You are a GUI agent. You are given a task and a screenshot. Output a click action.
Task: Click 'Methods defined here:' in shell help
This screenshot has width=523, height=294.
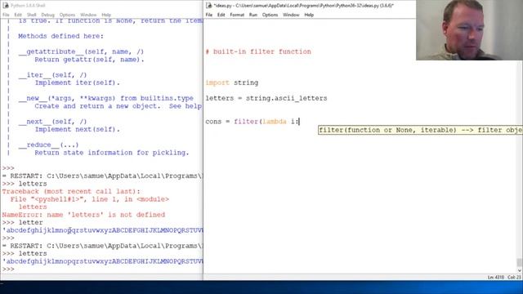(x=60, y=36)
